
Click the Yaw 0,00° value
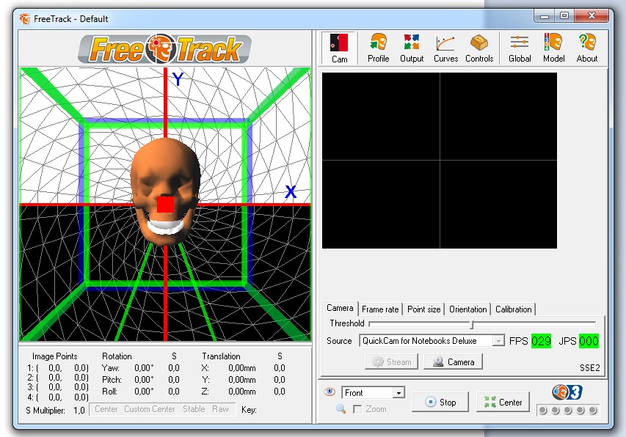144,367
